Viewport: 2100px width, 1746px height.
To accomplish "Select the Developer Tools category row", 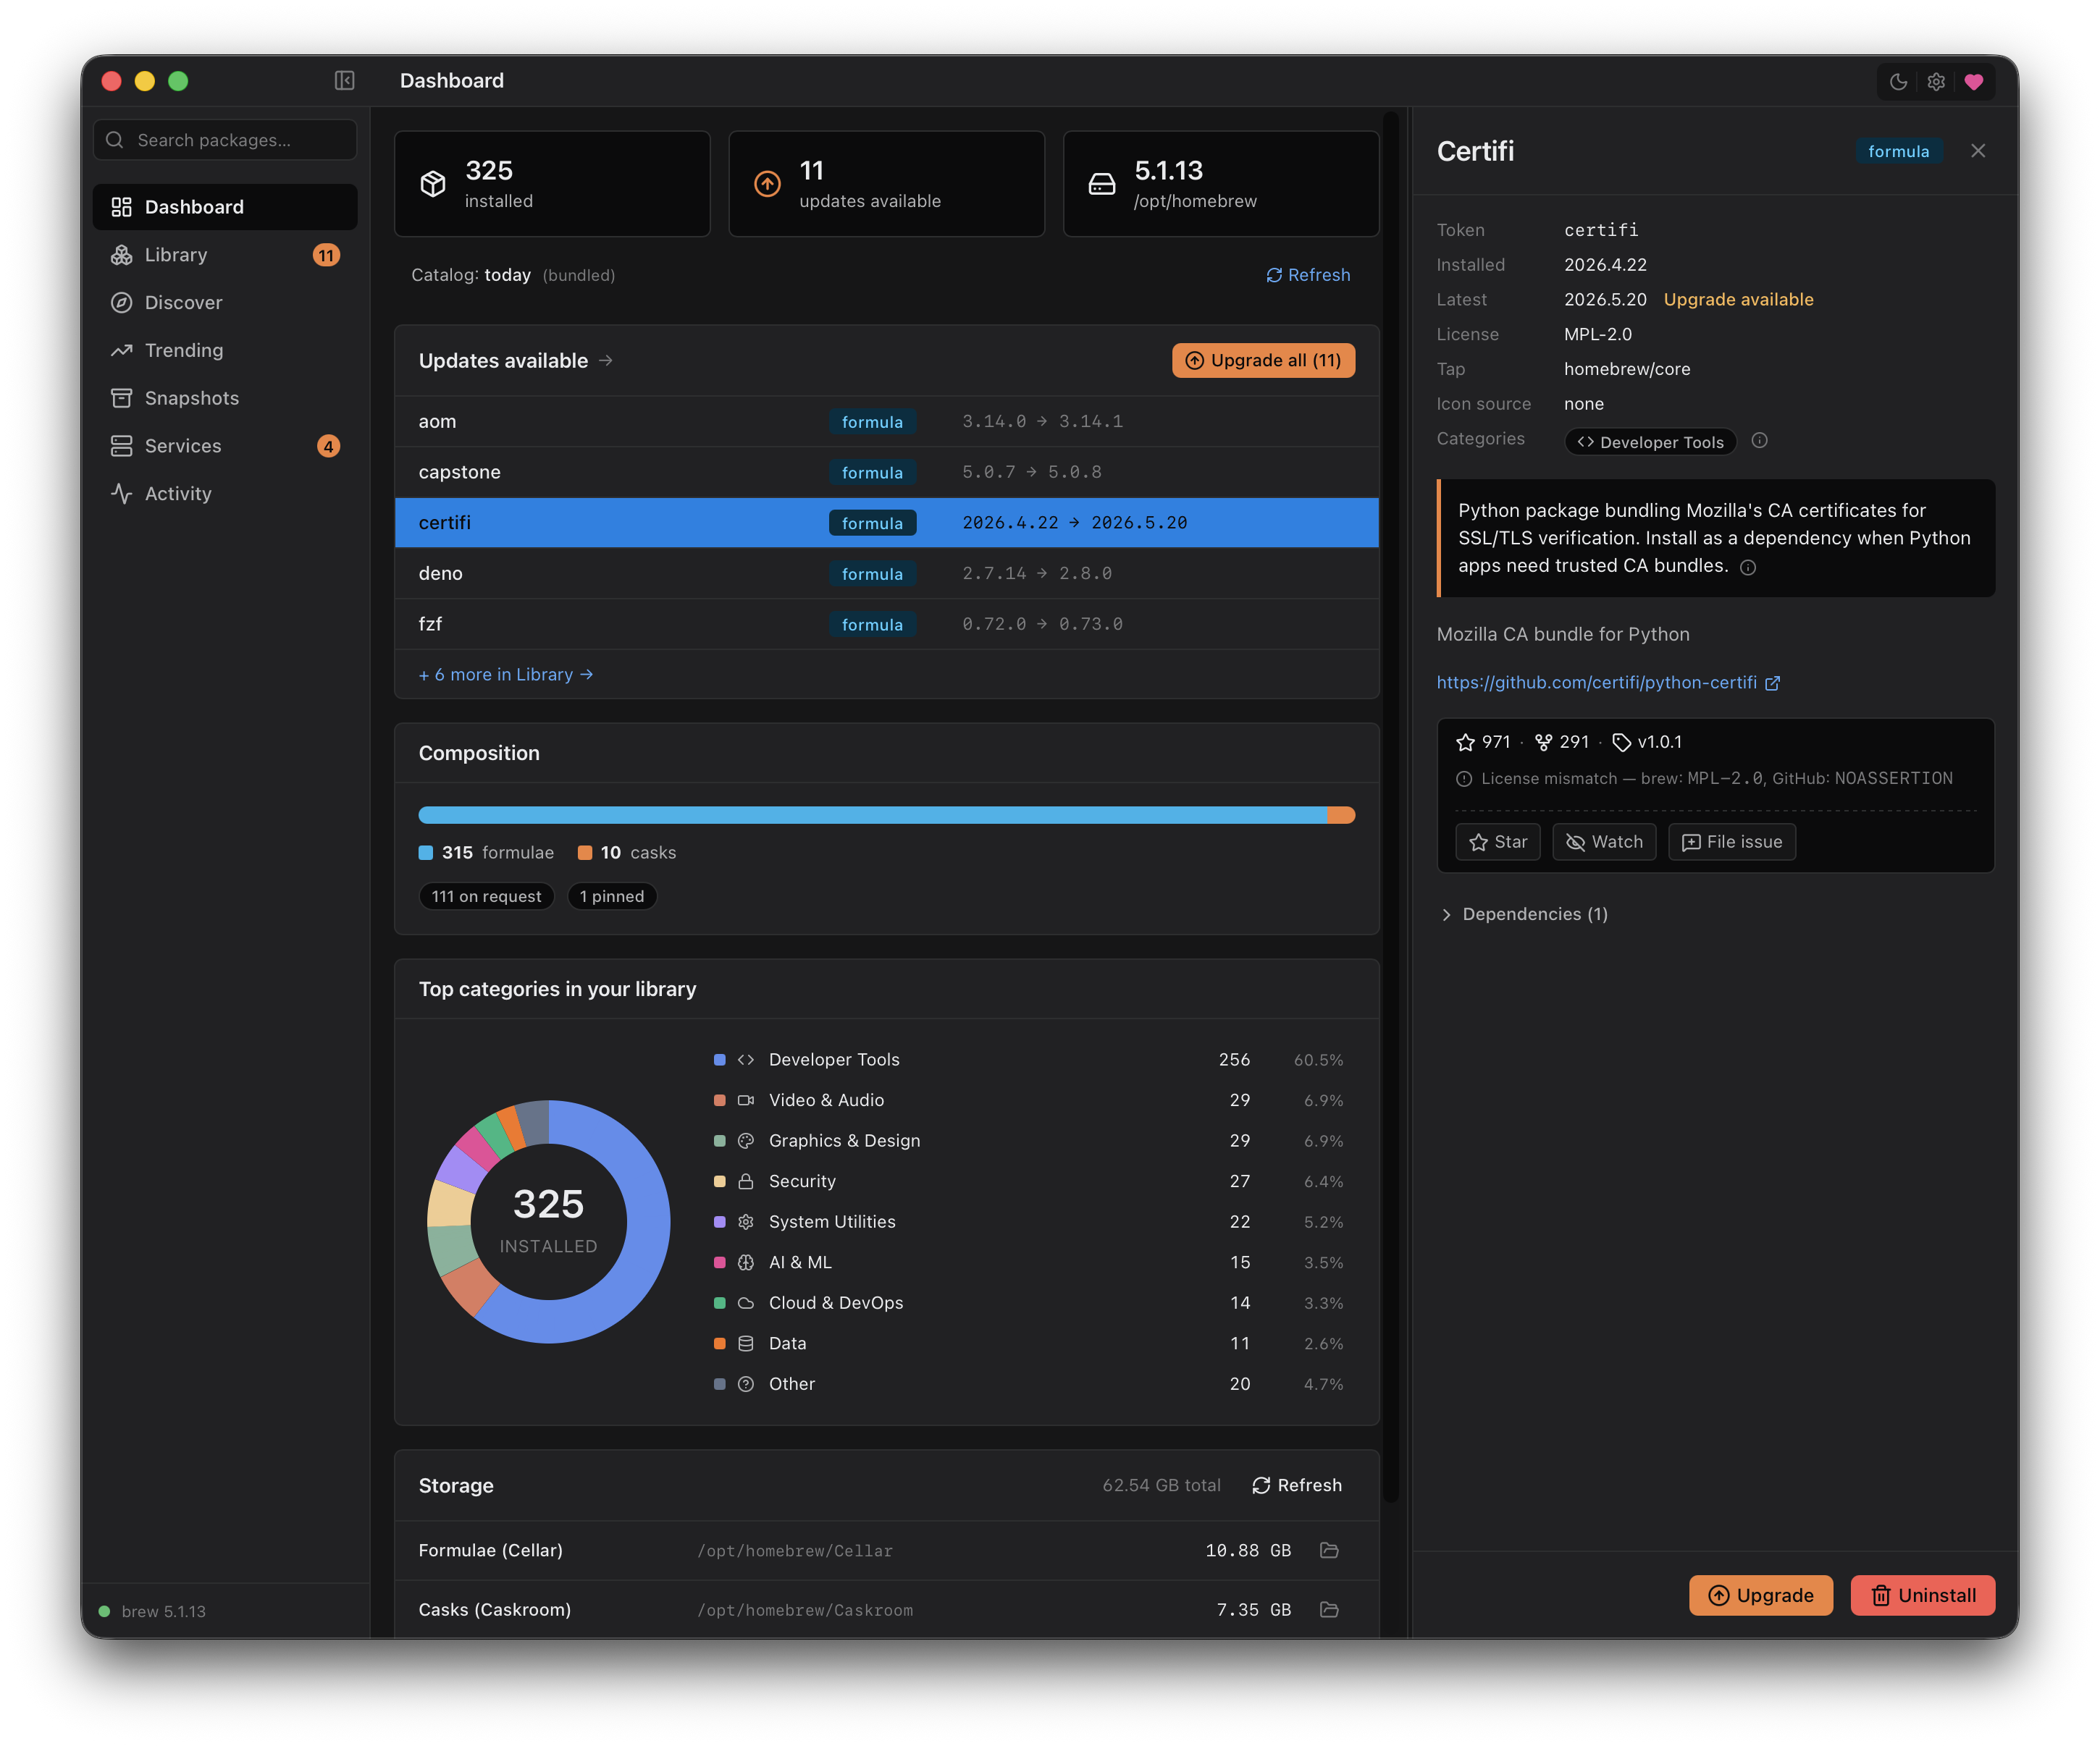I will 1028,1059.
